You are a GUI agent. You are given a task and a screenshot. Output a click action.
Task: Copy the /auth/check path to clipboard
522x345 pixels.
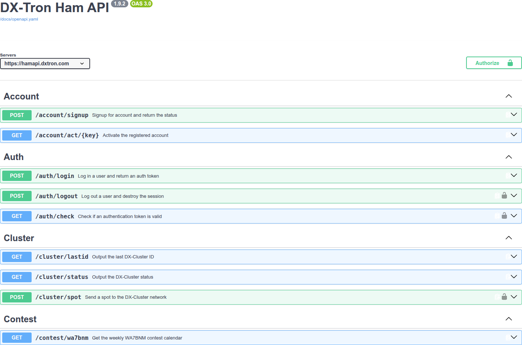tap(497, 216)
